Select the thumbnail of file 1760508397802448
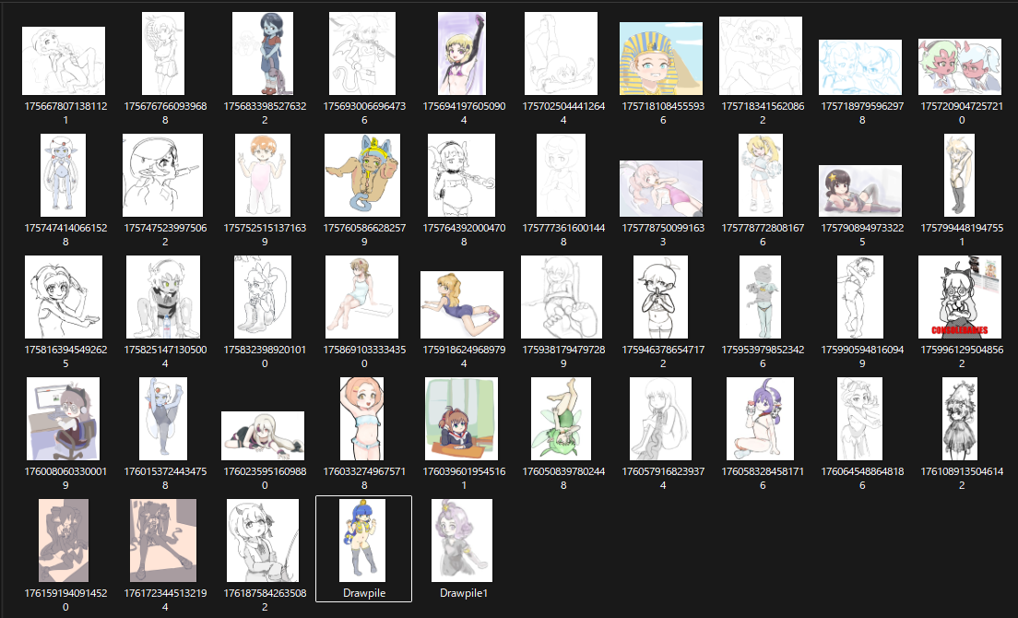Image resolution: width=1018 pixels, height=618 pixels. click(561, 419)
